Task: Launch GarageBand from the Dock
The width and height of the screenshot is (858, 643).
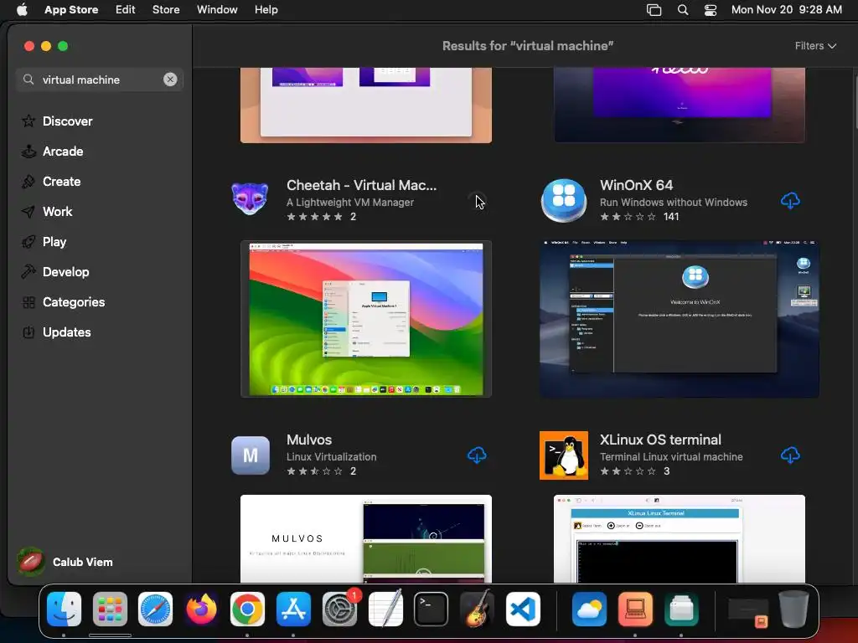Action: coord(477,609)
